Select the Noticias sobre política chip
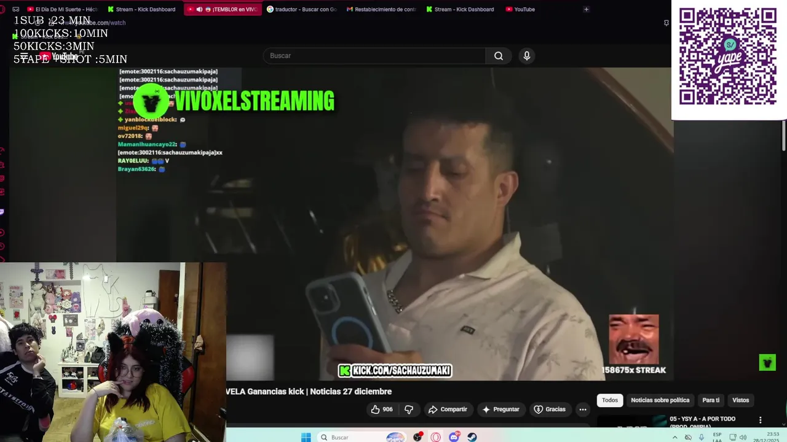The image size is (787, 442). (660, 400)
